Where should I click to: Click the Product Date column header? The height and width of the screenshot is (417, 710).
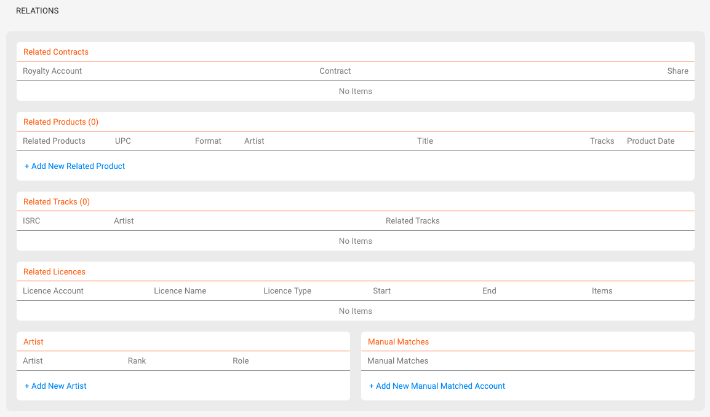click(x=651, y=141)
